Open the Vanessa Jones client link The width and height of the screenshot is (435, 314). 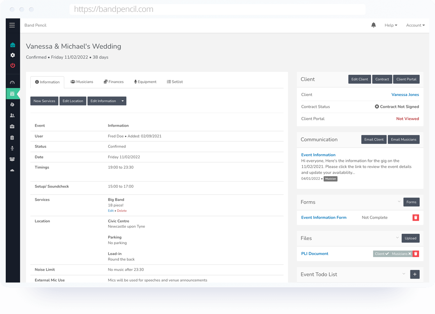coord(405,95)
